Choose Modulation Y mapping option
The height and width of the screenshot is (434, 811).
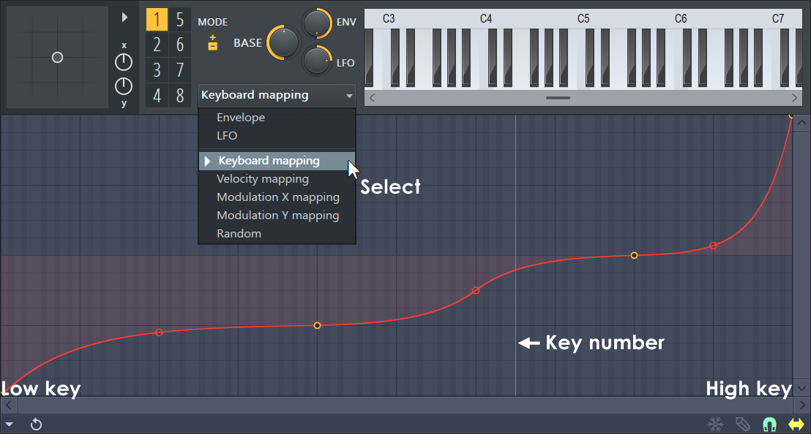277,216
